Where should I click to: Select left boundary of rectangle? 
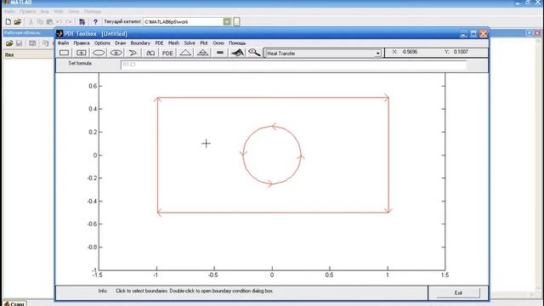click(x=157, y=155)
